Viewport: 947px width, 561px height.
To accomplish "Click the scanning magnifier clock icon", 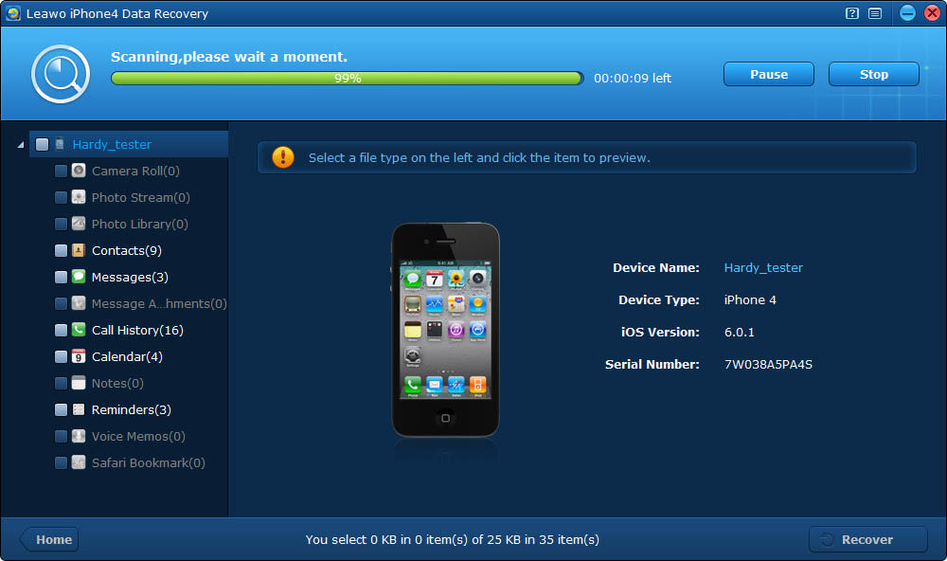I will point(61,74).
